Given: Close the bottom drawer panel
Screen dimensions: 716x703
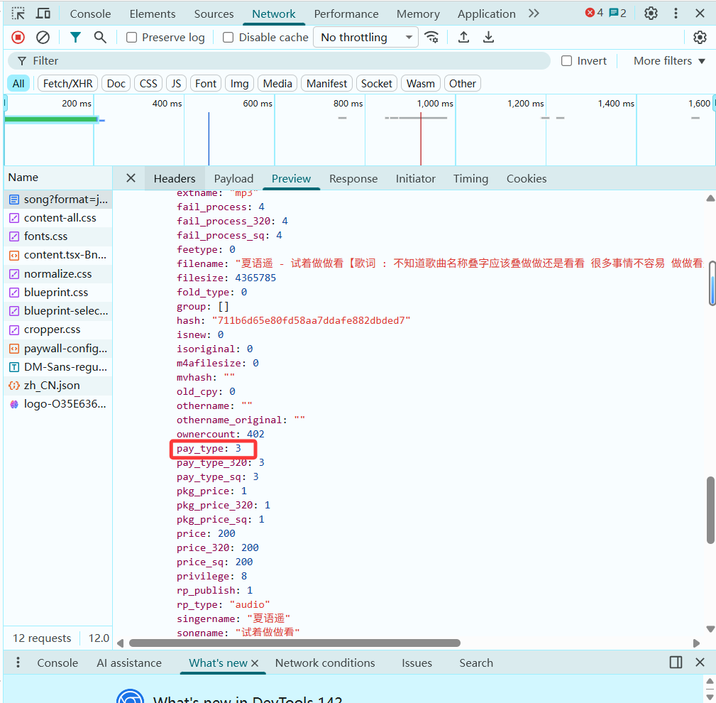Looking at the screenshot, I should point(700,663).
